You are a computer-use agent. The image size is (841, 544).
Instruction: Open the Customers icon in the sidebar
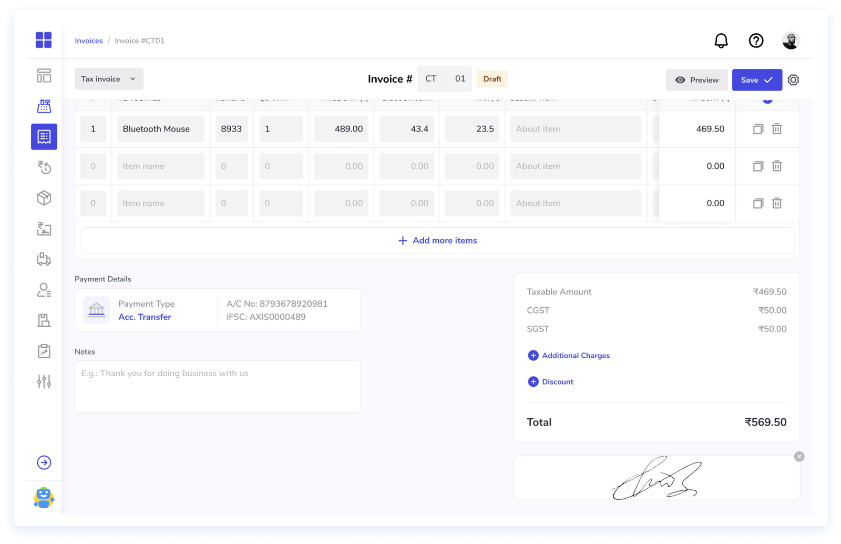pos(44,290)
